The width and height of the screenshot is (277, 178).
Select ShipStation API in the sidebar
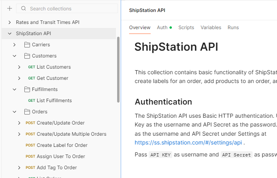click(34, 34)
